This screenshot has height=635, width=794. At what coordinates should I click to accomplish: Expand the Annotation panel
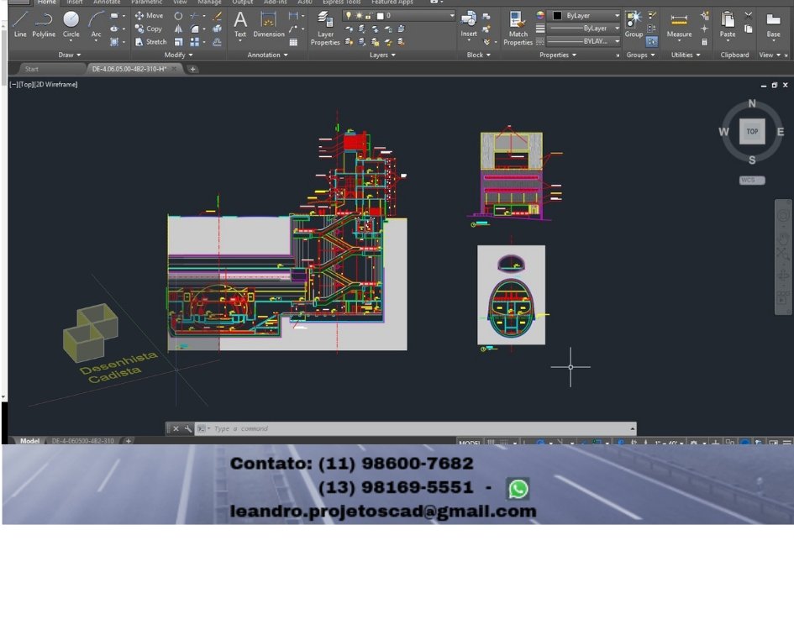[x=267, y=55]
